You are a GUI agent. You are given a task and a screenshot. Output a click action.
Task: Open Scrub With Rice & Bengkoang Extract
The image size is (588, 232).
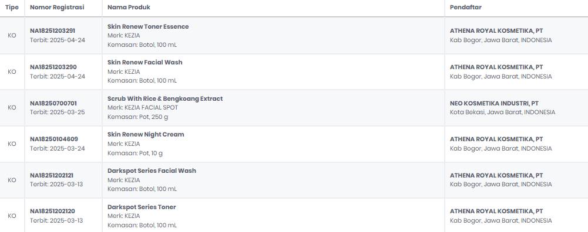[165, 99]
